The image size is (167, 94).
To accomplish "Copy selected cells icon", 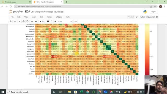I will 23,21.
